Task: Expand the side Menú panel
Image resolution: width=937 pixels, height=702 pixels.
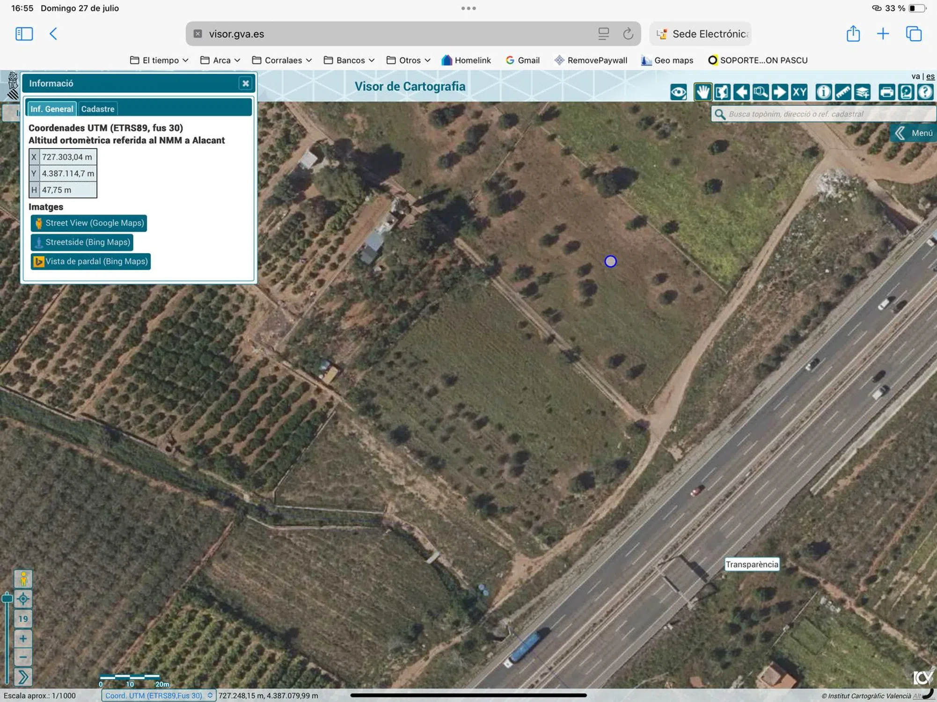Action: 914,133
